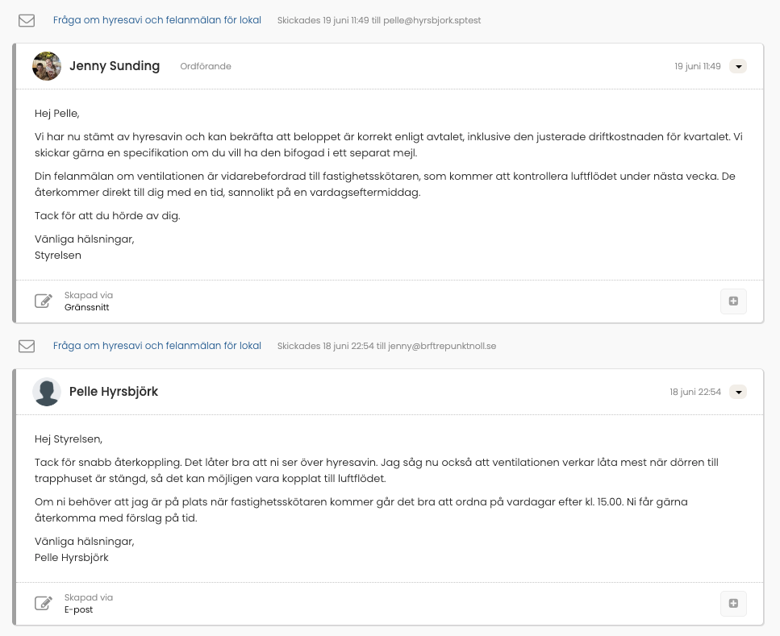This screenshot has width=780, height=636.
Task: Click the Gränssnitt source label
Action: point(86,307)
